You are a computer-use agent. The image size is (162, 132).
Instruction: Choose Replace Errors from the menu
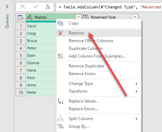click(99, 109)
